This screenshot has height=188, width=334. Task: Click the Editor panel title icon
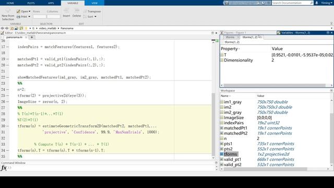2,33
